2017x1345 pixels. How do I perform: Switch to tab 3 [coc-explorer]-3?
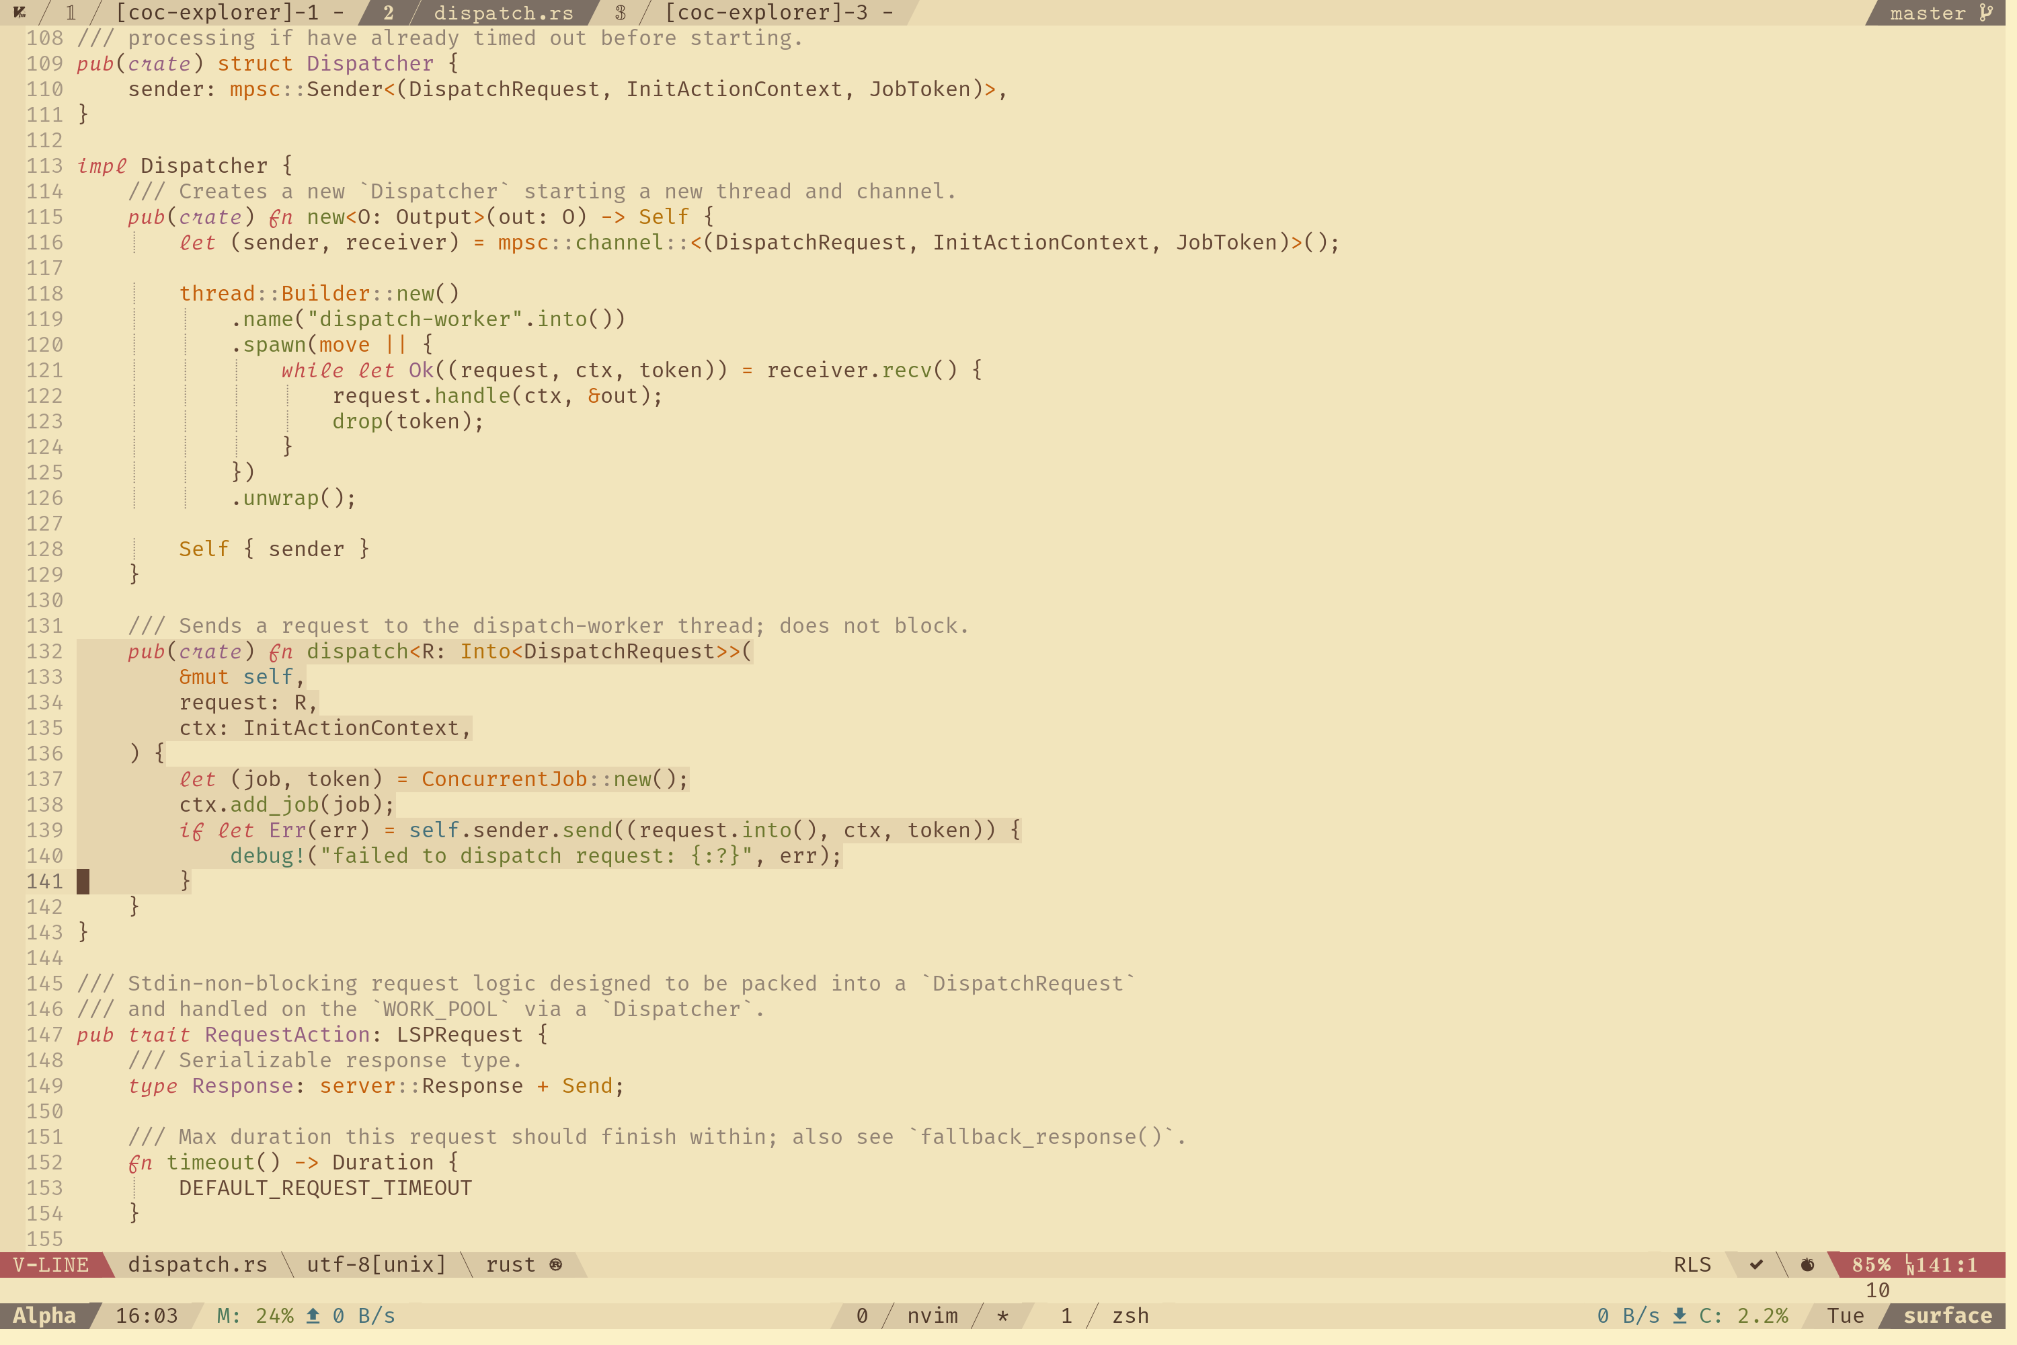click(x=754, y=13)
